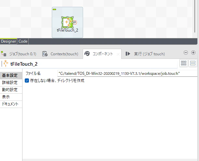This screenshot has width=199, height=161.
Task: Select ドキュメント settings section
Action: [x=11, y=104]
